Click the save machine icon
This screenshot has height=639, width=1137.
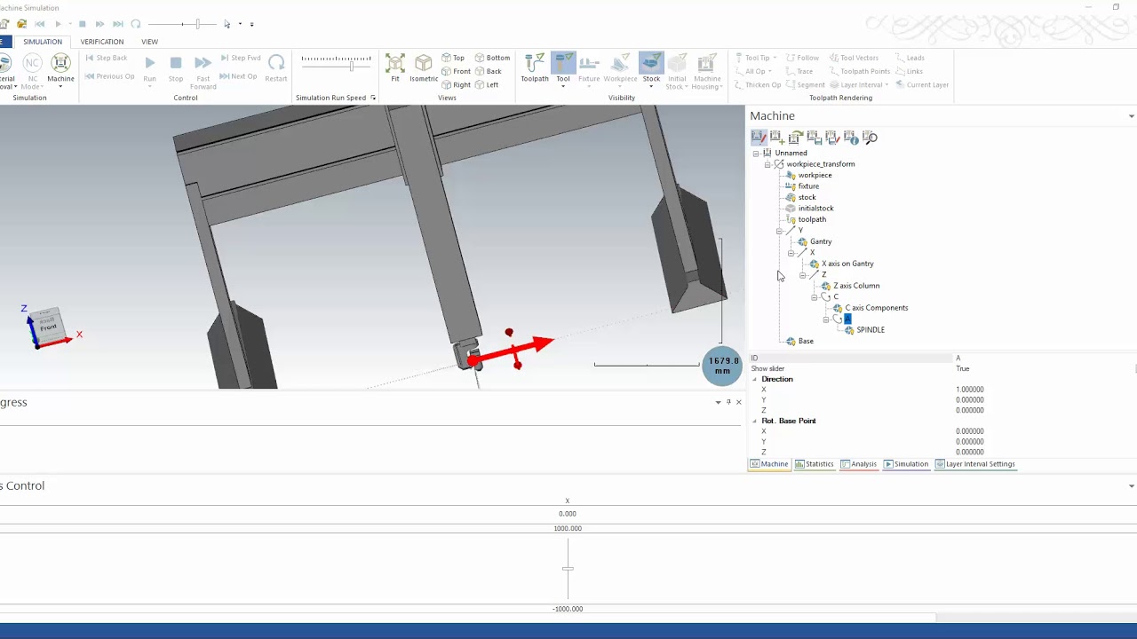pyautogui.click(x=814, y=138)
